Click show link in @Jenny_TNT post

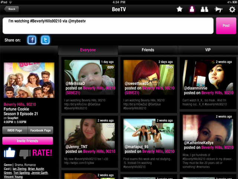tap(99, 151)
